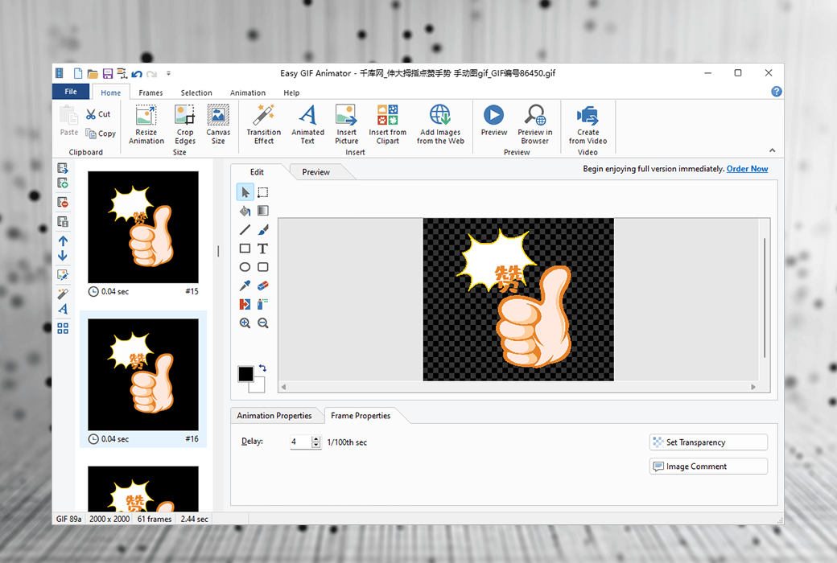The width and height of the screenshot is (837, 563).
Task: Swap foreground and background colors
Action: click(x=262, y=368)
